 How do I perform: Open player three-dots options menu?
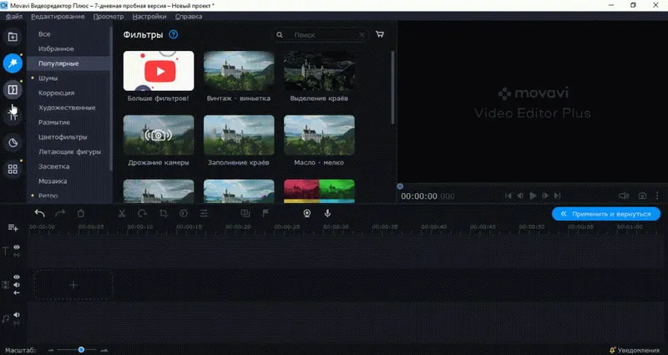(x=657, y=195)
